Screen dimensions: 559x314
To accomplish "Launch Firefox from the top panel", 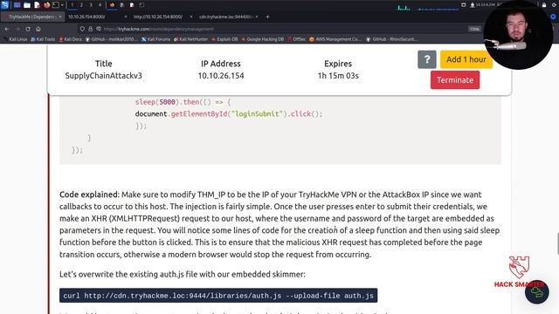I will pyautogui.click(x=46, y=5).
